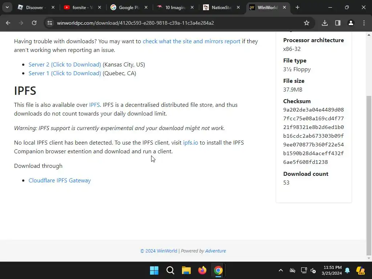This screenshot has width=372, height=279.
Task: Open network display tray icon
Action: 304,270
